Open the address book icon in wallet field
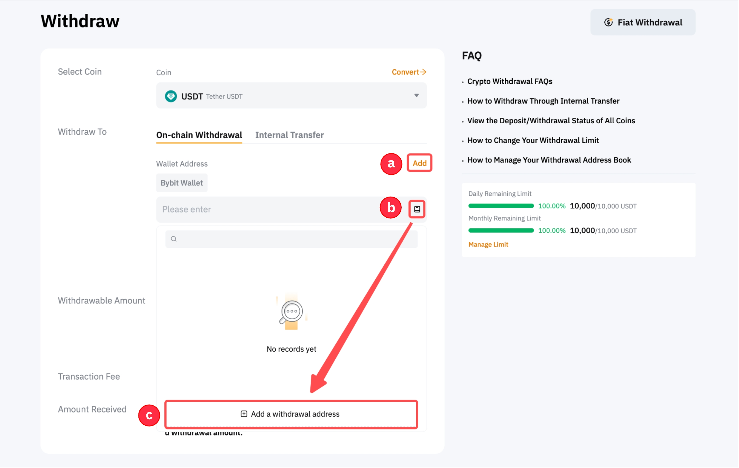This screenshot has width=739, height=468. [417, 209]
